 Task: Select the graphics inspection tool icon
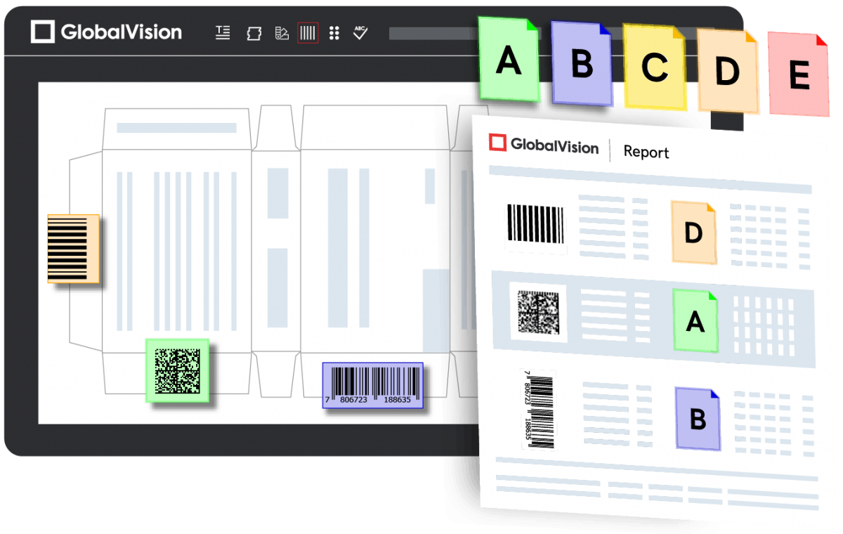(254, 33)
